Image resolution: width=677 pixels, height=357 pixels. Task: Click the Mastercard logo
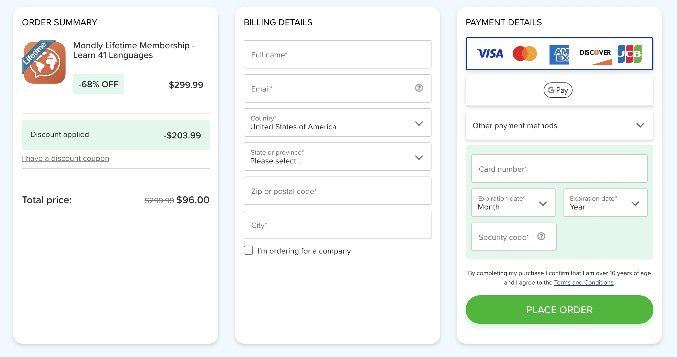pos(525,54)
